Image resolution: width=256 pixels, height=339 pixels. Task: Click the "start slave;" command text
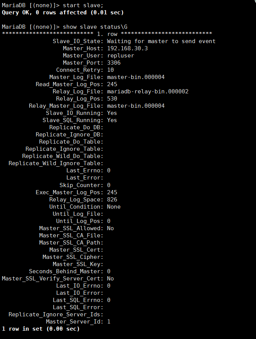click(x=81, y=5)
